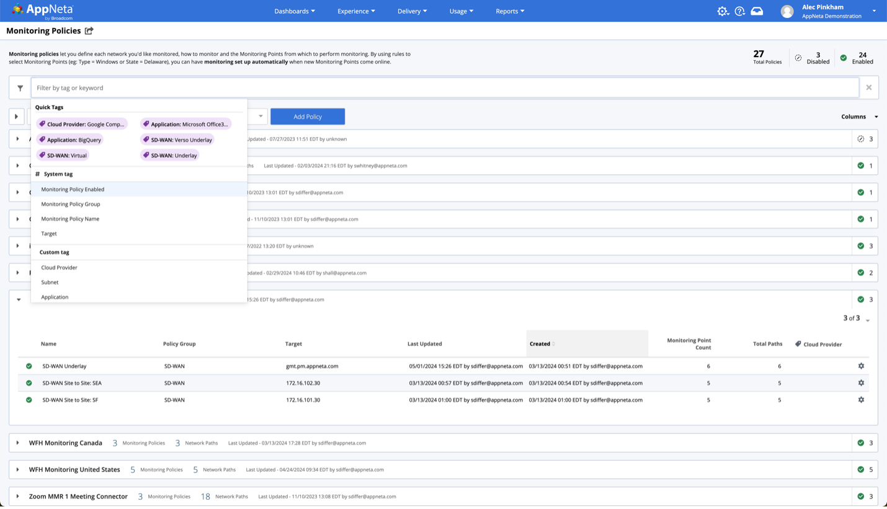Viewport: 887px width, 509px height.
Task: Click the share icon beside Monitoring Policies
Action: point(89,31)
